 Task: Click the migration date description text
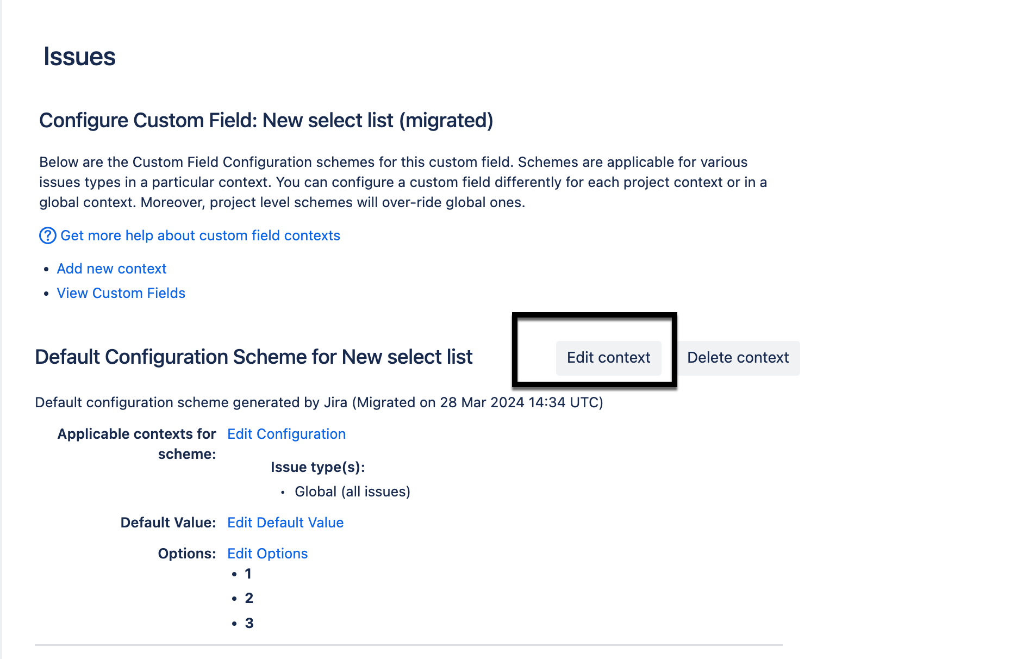point(319,402)
